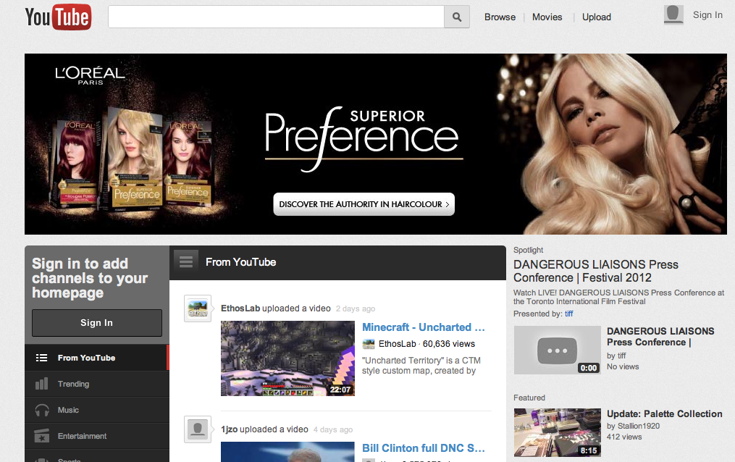Viewport: 735px width, 462px height.
Task: Click 1jzo channel name link
Action: pyautogui.click(x=230, y=429)
